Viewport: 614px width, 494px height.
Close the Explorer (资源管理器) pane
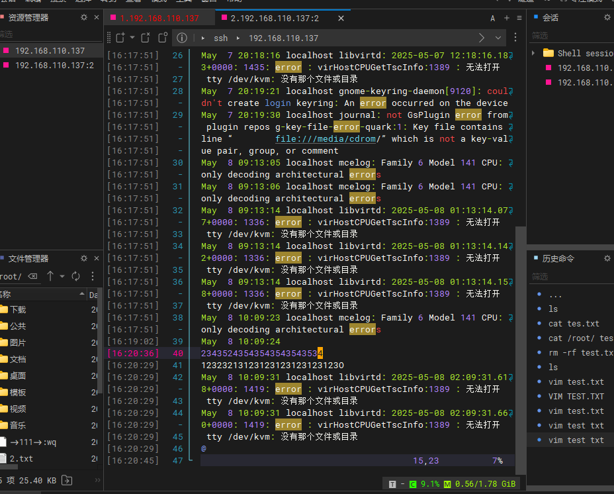(x=97, y=17)
